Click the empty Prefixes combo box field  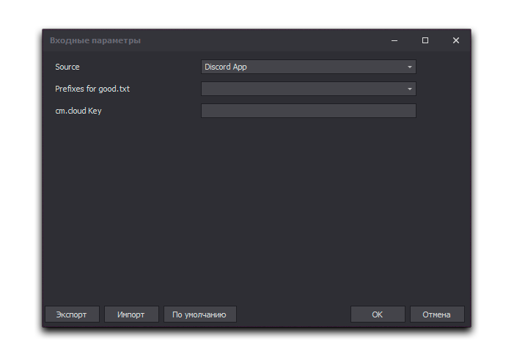coord(301,89)
